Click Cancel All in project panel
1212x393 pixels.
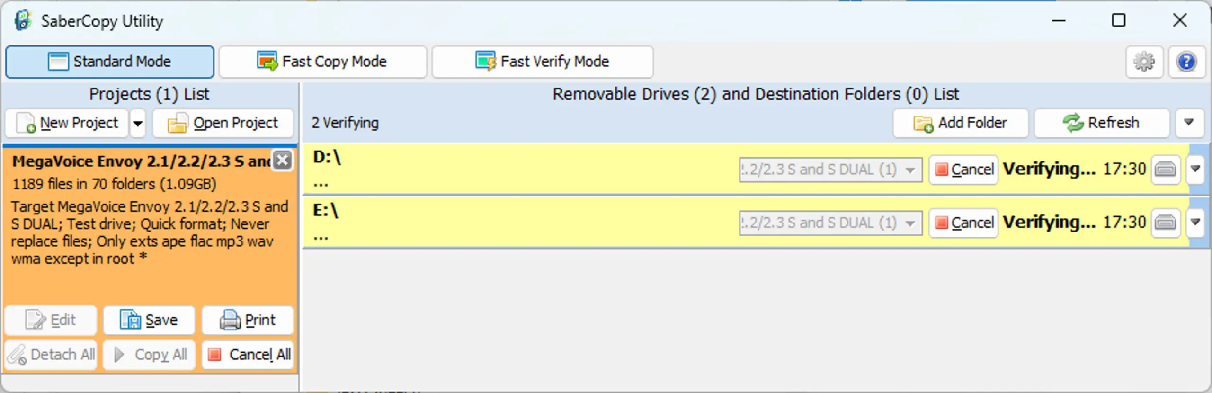248,355
